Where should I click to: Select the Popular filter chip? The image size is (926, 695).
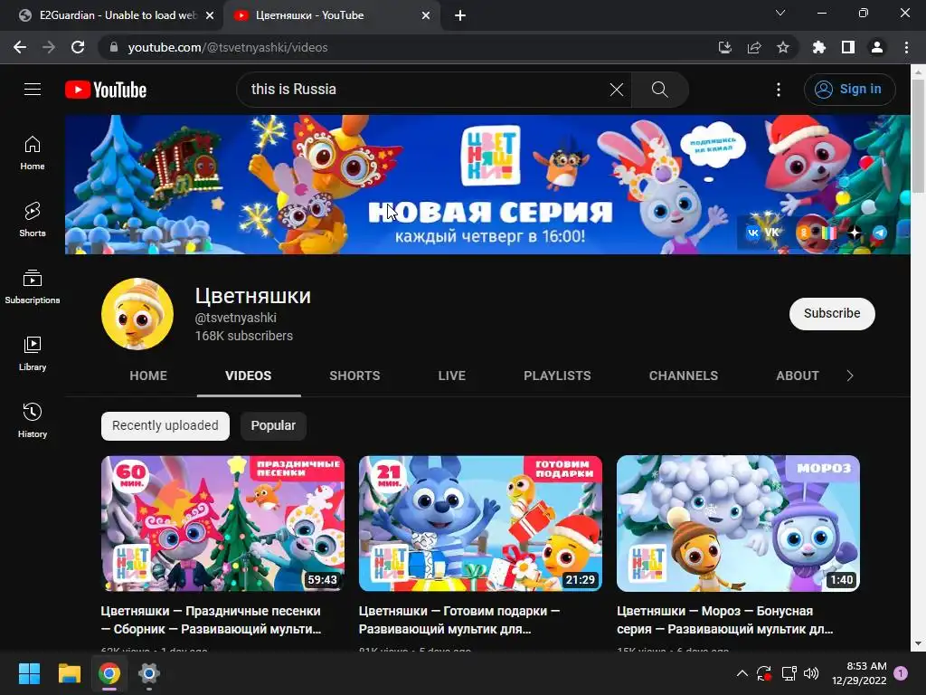(273, 426)
